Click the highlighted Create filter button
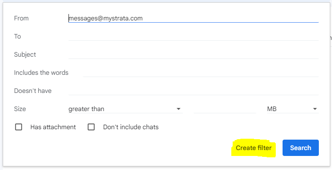The image size is (332, 170). [x=254, y=148]
